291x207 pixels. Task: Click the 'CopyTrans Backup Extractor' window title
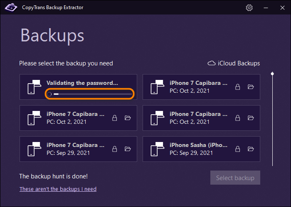(53, 7)
